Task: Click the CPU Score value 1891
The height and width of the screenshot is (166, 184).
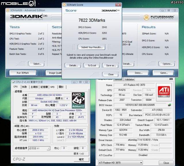Action: pyautogui.click(x=104, y=39)
